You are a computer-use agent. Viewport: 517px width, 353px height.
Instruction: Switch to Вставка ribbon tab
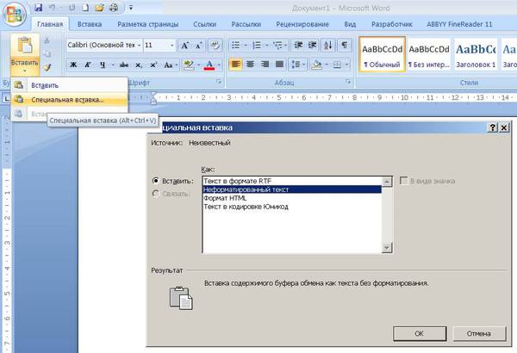(x=90, y=24)
